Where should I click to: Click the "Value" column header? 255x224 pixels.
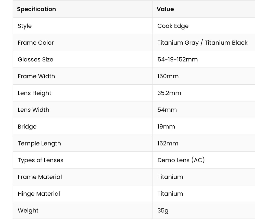165,9
